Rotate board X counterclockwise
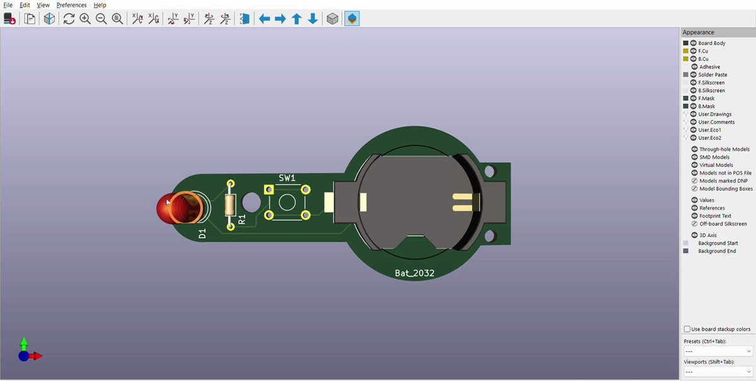 click(x=153, y=19)
